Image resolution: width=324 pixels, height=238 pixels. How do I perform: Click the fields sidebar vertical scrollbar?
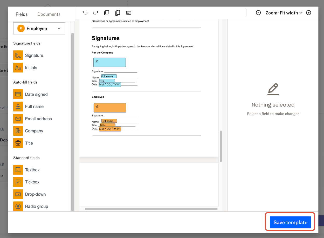tap(72, 122)
